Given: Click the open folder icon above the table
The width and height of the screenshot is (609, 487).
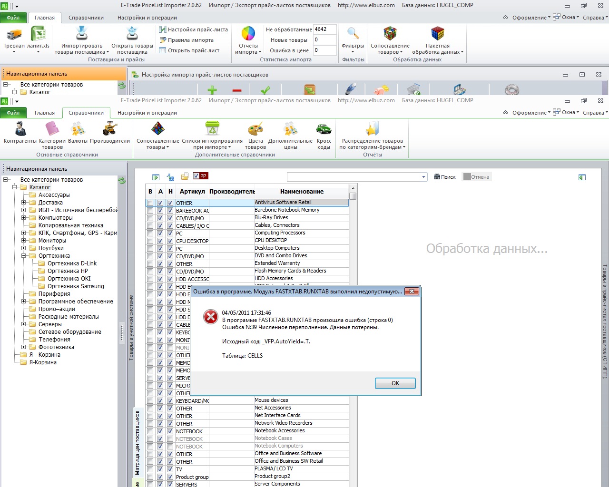Looking at the screenshot, I should click(185, 177).
